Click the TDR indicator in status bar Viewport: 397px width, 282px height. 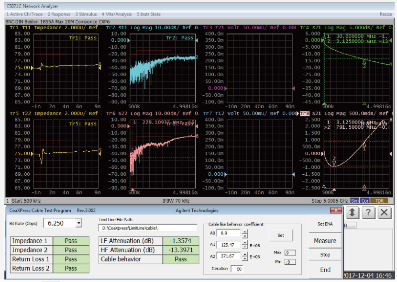pyautogui.click(x=379, y=201)
